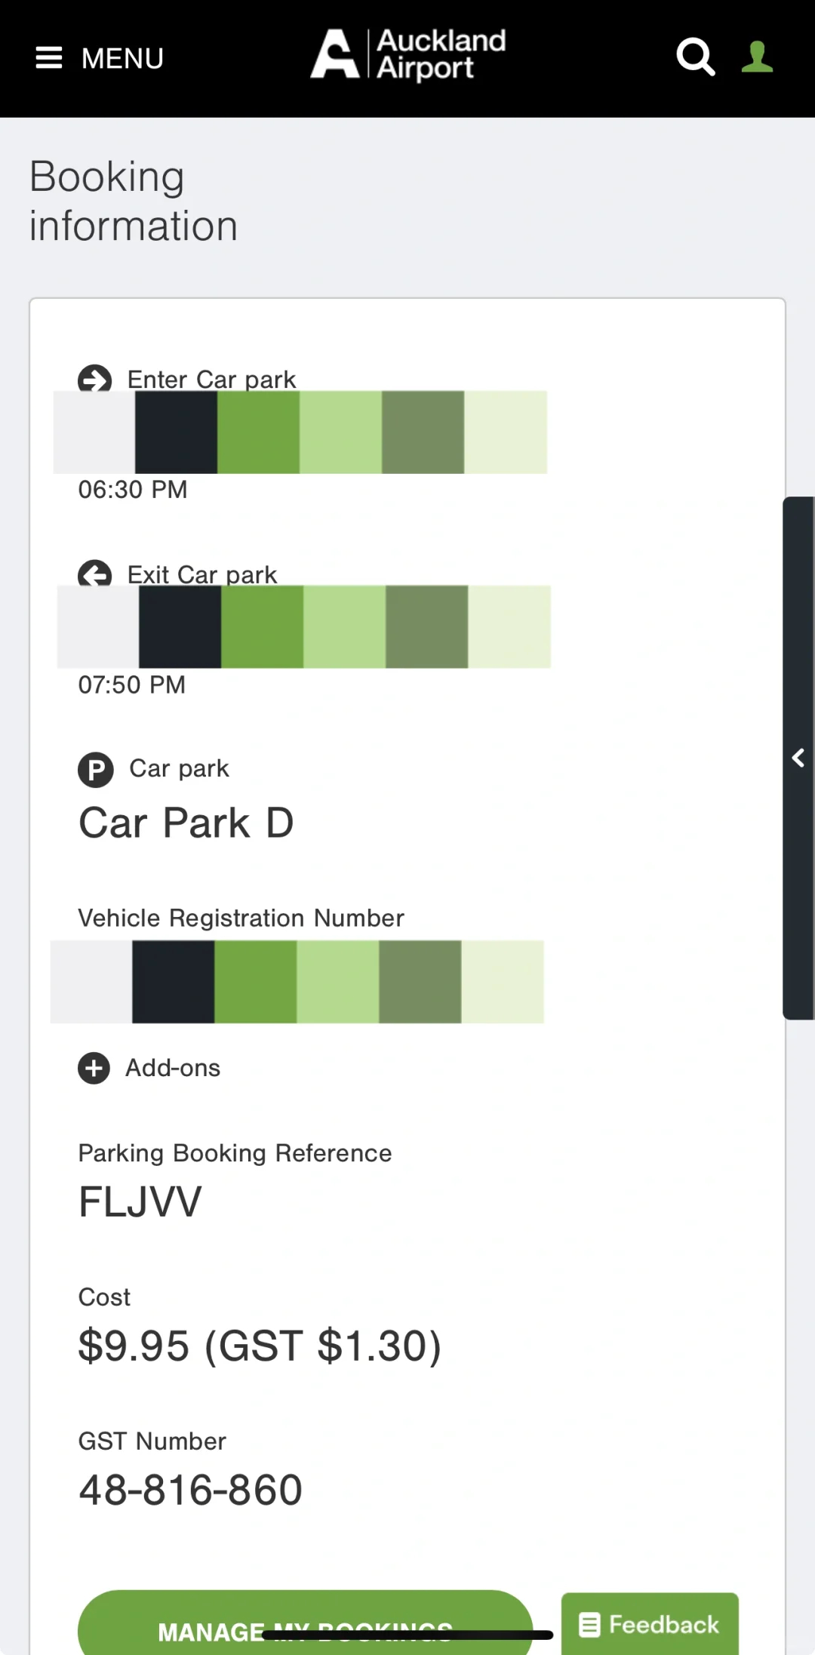Tap the search magnifier icon
The width and height of the screenshot is (815, 1655).
pyautogui.click(x=695, y=57)
